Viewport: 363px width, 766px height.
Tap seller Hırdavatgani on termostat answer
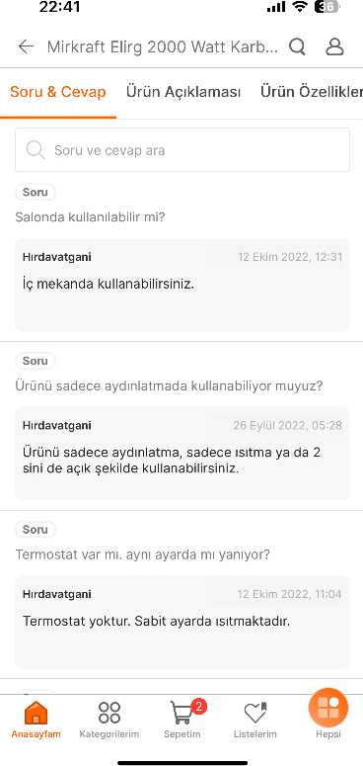coord(56,595)
